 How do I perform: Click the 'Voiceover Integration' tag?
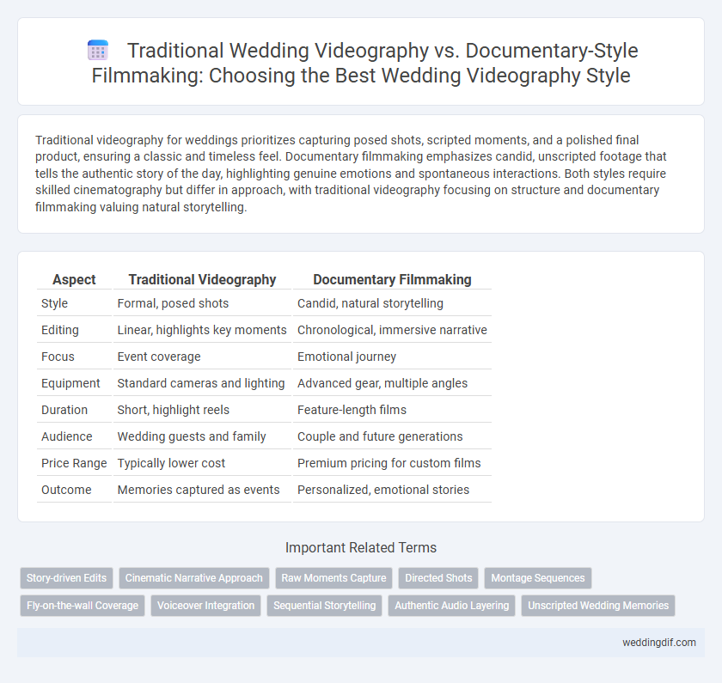pos(205,606)
